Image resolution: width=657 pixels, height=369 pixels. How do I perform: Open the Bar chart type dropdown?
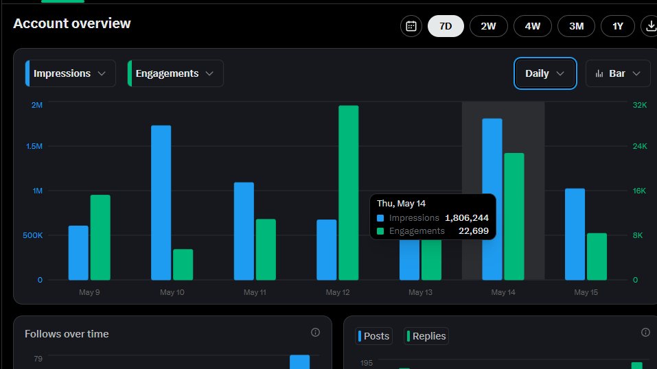(618, 73)
